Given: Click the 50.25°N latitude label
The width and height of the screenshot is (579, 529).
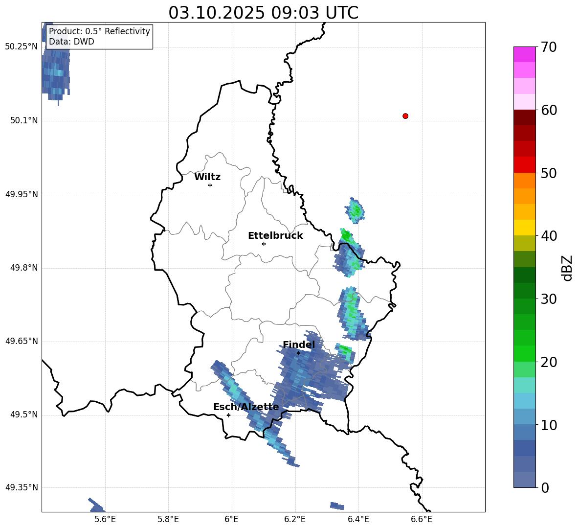Looking at the screenshot, I should [x=22, y=47].
